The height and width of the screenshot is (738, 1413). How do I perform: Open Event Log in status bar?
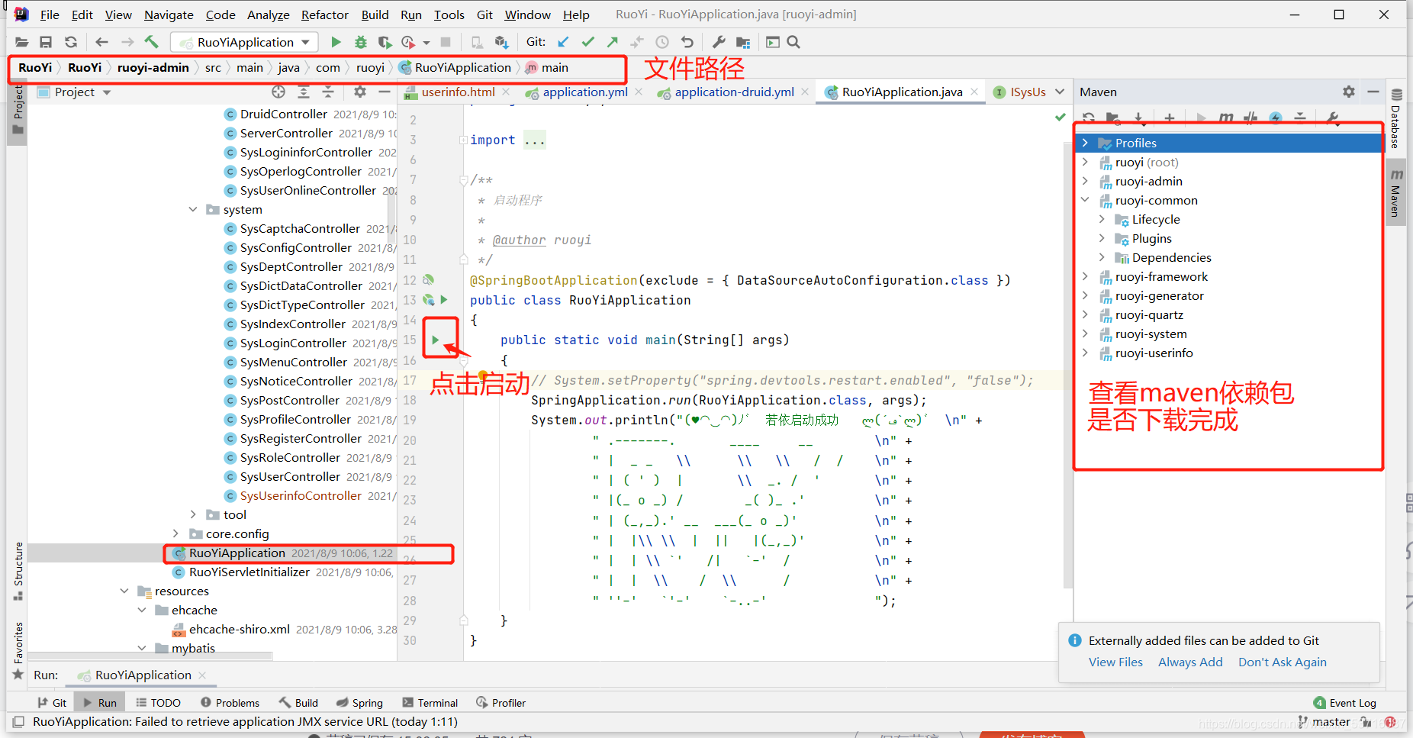click(x=1345, y=703)
